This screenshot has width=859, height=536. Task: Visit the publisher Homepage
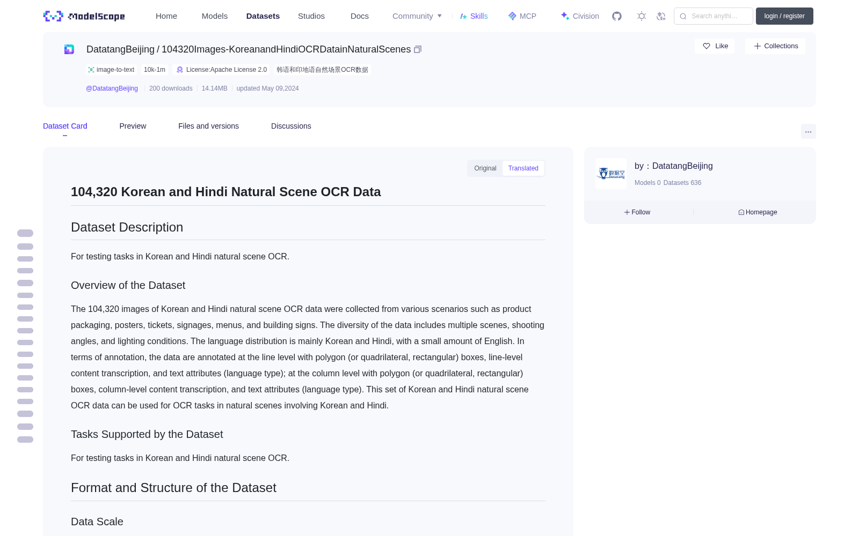758,212
